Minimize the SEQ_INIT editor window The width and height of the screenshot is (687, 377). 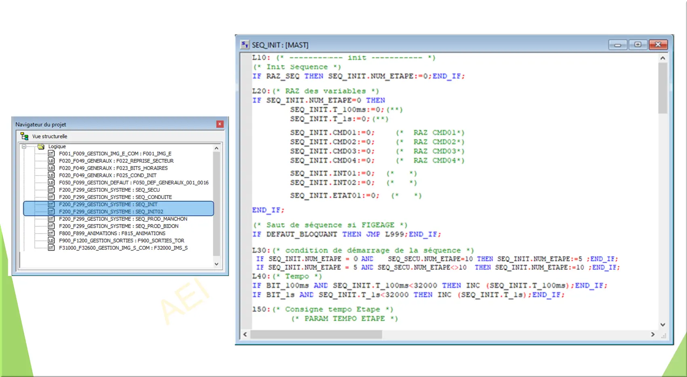[617, 44]
